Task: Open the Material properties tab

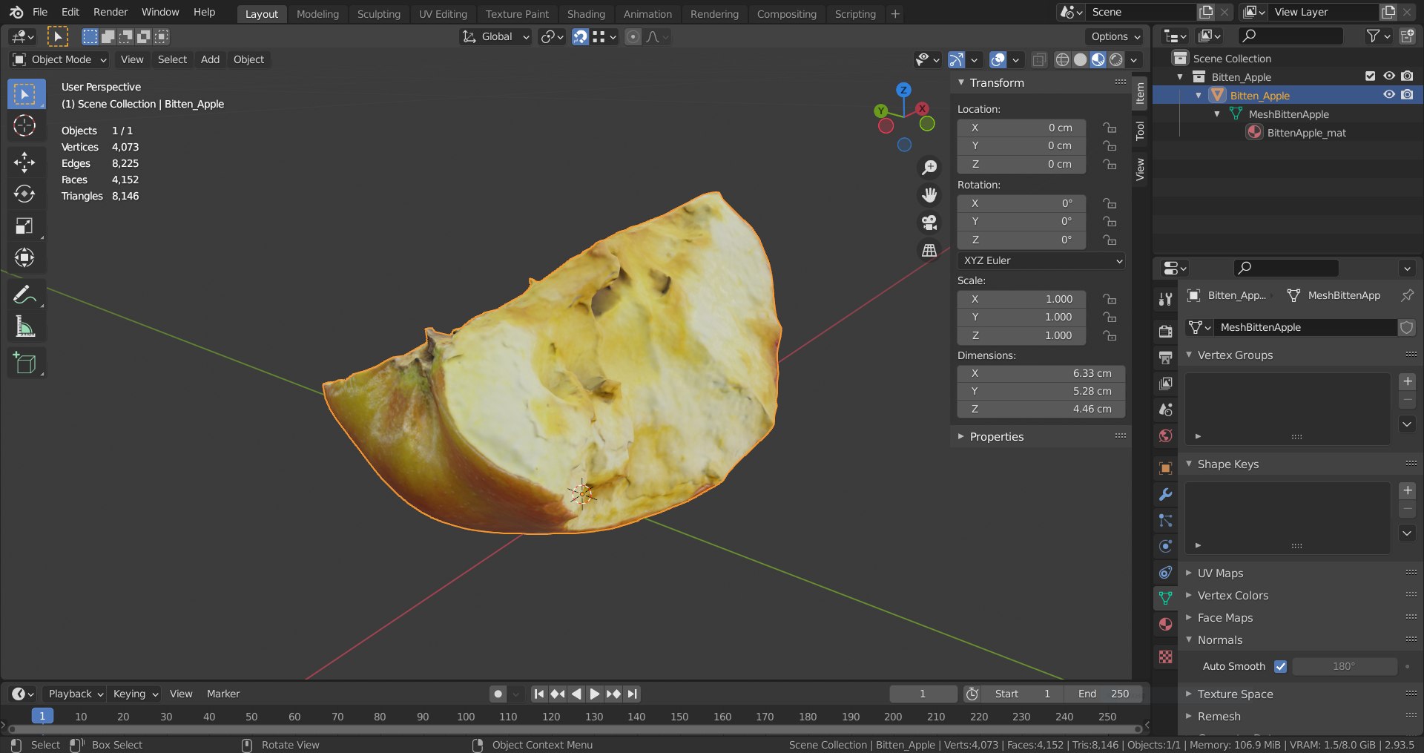Action: (x=1165, y=624)
